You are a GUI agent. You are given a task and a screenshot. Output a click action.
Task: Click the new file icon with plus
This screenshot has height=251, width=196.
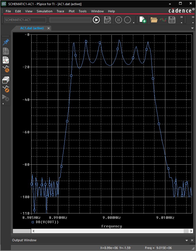pos(143,20)
